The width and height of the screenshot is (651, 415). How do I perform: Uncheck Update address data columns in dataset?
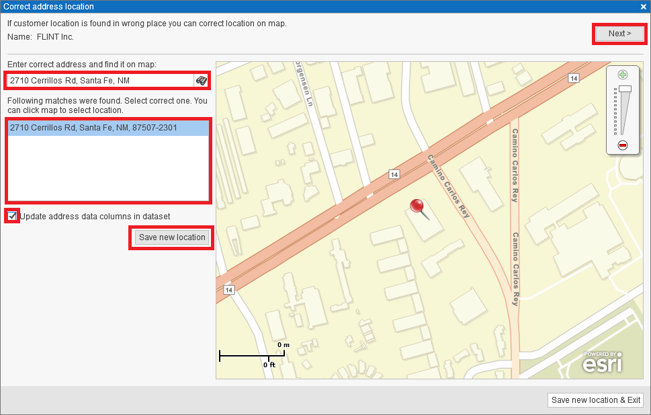12,216
